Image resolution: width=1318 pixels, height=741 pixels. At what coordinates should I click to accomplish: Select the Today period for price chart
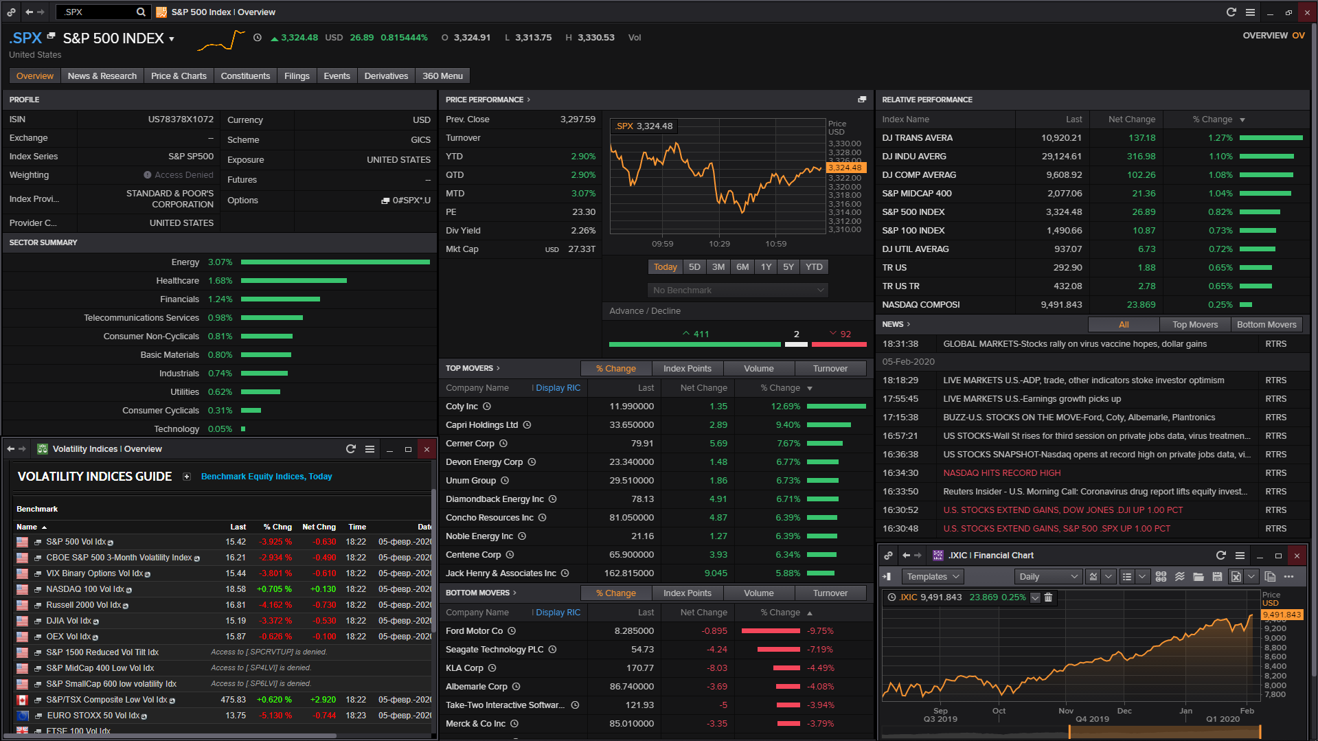tap(665, 267)
